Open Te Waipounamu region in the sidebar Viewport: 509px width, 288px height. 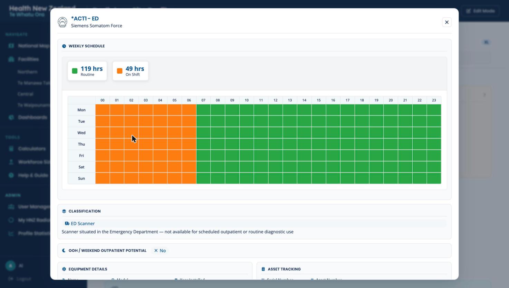[x=34, y=105]
